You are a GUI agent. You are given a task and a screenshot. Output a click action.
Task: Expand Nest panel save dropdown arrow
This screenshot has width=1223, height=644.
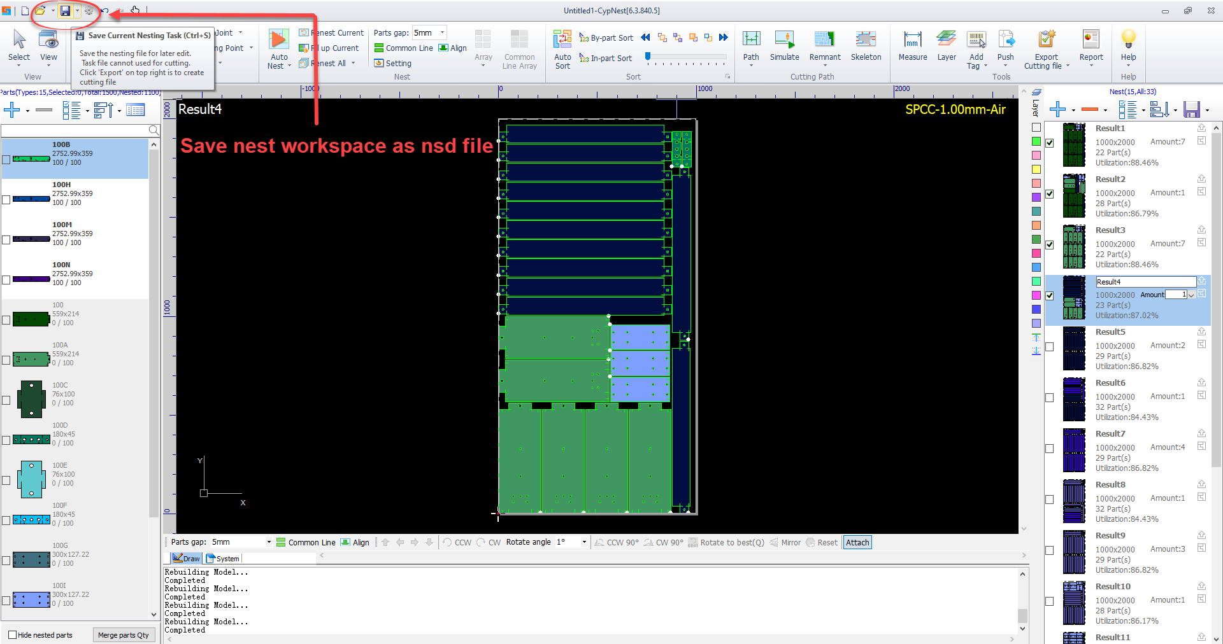1207,110
